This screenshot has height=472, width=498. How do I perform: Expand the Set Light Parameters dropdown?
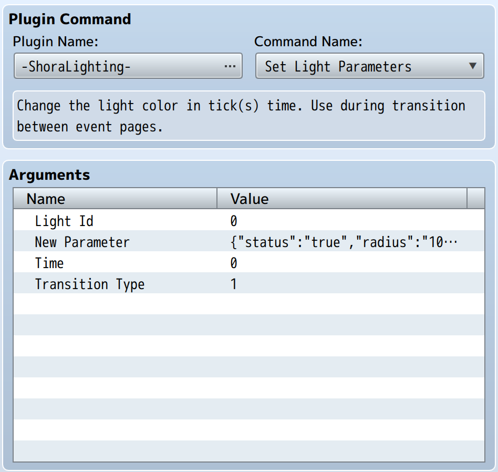370,66
